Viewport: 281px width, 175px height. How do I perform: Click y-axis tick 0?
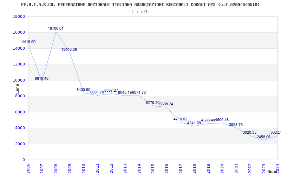(24, 160)
